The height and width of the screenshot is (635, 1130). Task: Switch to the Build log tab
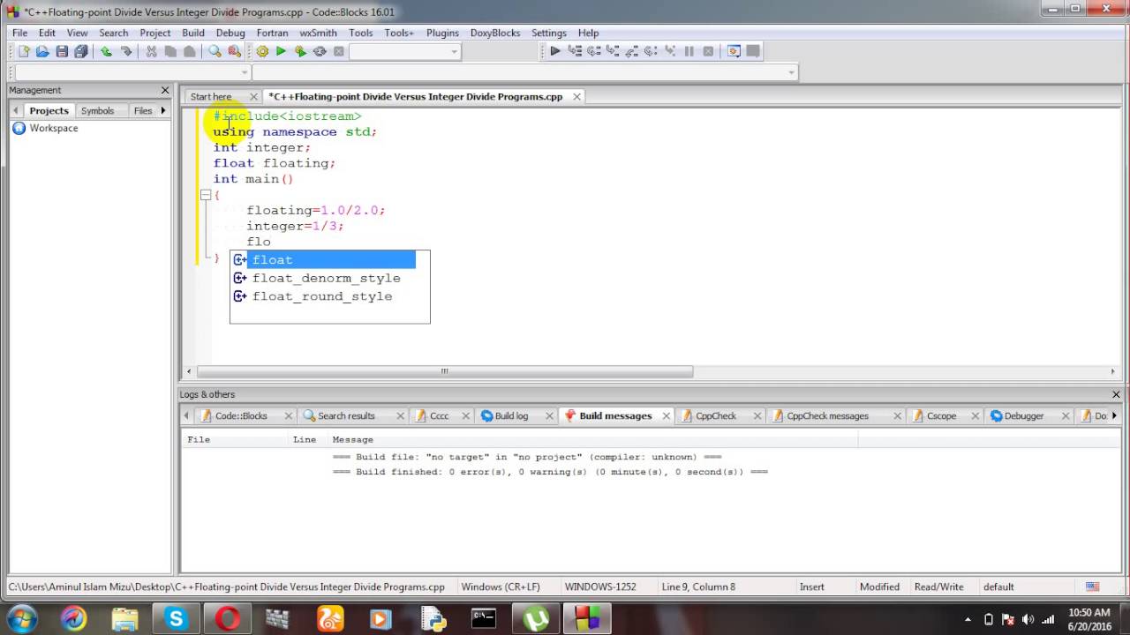pos(511,415)
